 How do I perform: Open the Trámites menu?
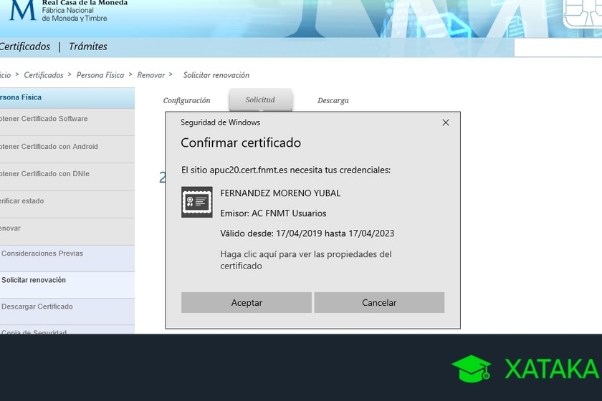[x=87, y=47]
